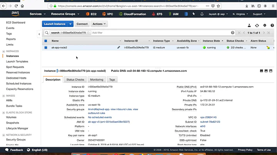The image size is (277, 155).
Task: Edit the name of ak-app-node2 with the pencil
Action: [118, 47]
